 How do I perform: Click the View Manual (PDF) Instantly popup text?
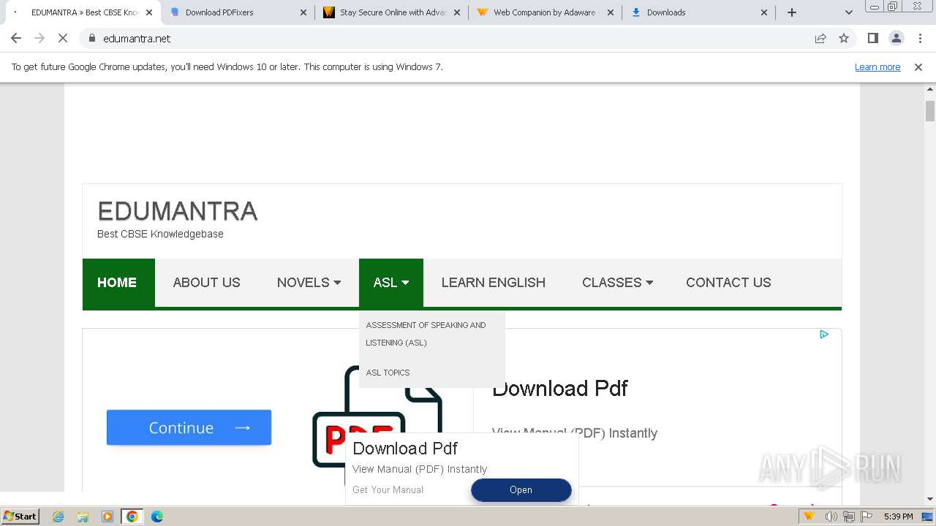[420, 469]
